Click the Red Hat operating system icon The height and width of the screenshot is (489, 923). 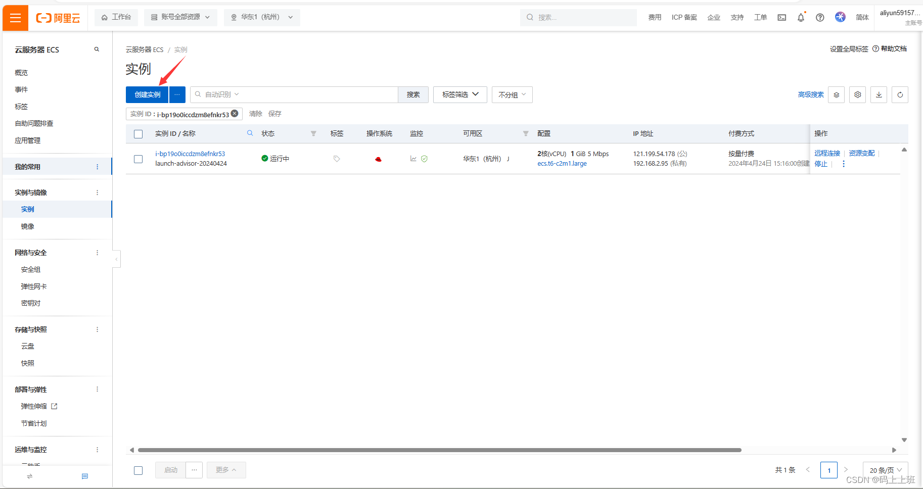pos(378,159)
